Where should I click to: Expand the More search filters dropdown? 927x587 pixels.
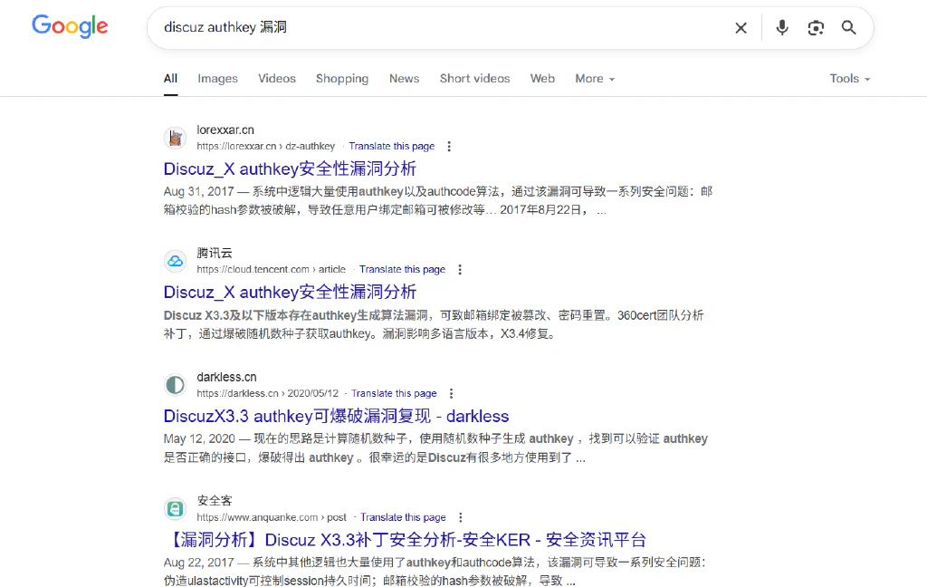[x=595, y=79]
